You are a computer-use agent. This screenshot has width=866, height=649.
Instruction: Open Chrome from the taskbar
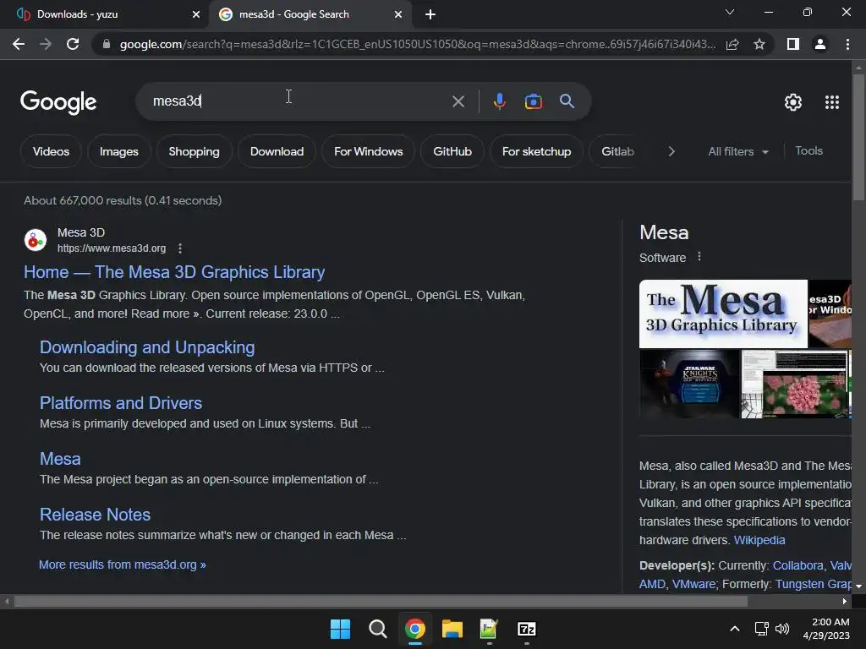pyautogui.click(x=414, y=629)
